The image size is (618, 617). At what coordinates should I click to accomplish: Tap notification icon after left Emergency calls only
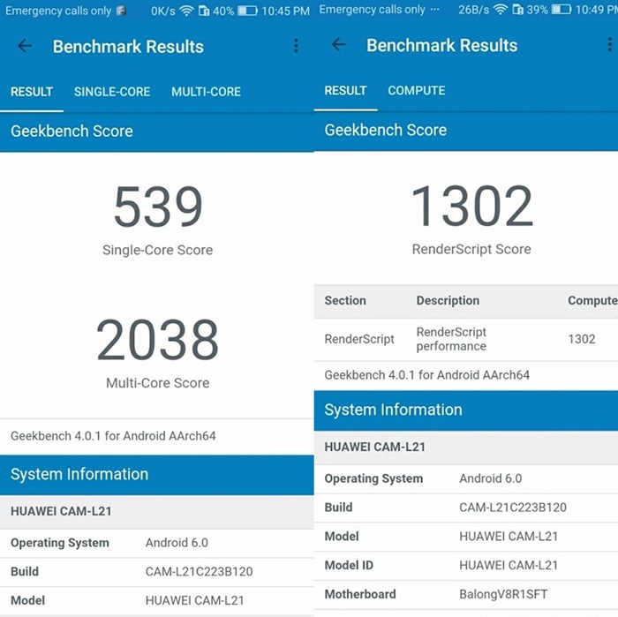(x=122, y=11)
